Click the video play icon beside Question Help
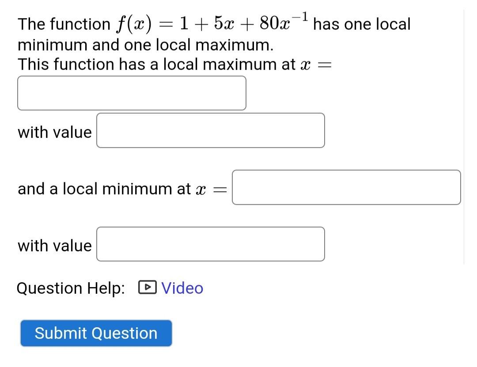Screen dimensions: 477x367 pyautogui.click(x=148, y=288)
